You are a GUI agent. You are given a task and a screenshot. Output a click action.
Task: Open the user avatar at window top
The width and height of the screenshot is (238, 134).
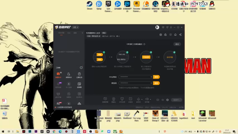pos(157,27)
